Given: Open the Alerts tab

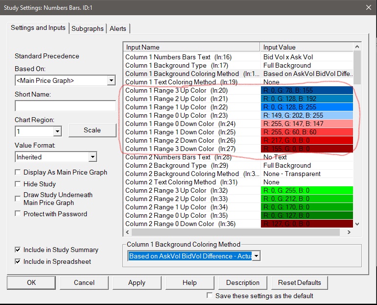Looking at the screenshot, I should click(x=118, y=28).
